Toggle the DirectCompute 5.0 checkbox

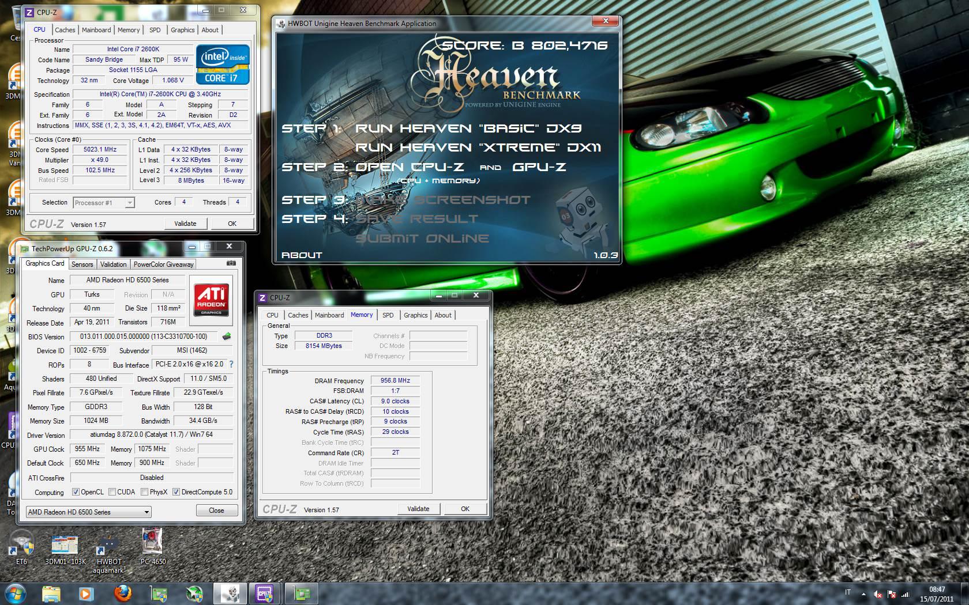click(x=176, y=492)
